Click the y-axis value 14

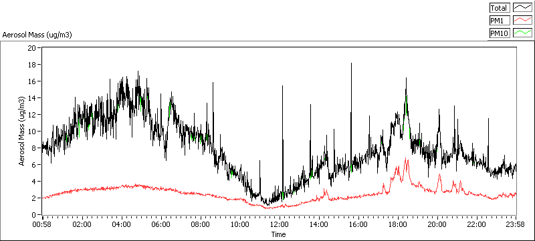click(32, 97)
